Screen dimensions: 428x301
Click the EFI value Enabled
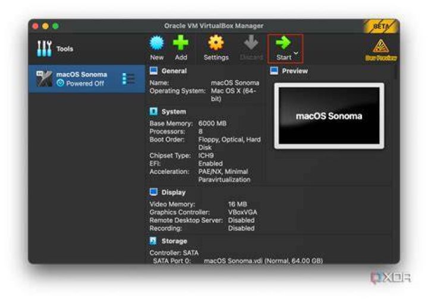pyautogui.click(x=210, y=163)
